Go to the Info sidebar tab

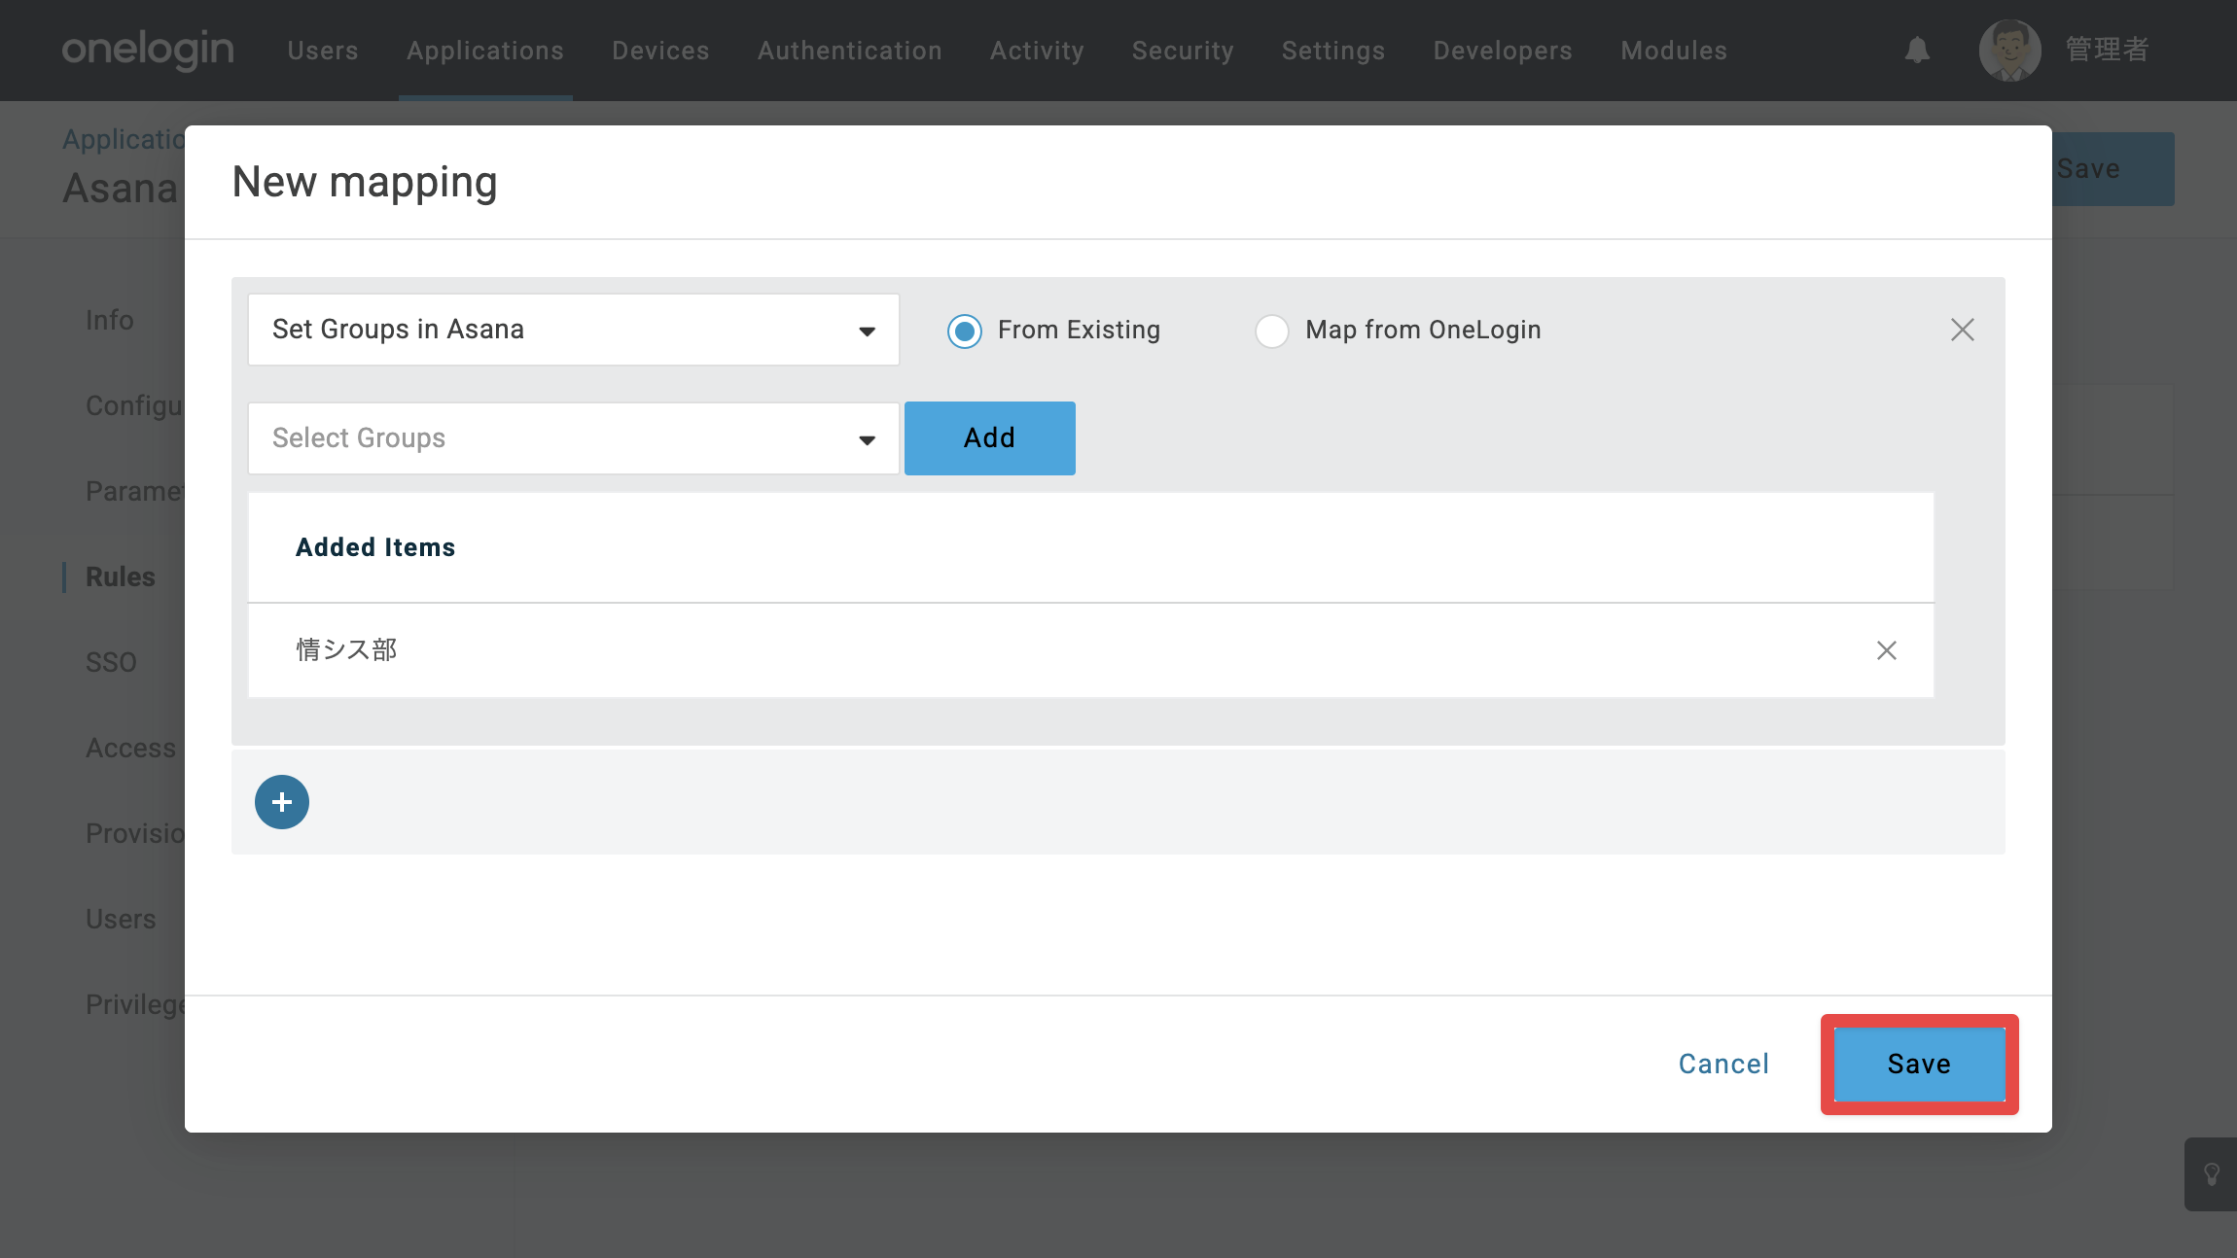click(110, 320)
